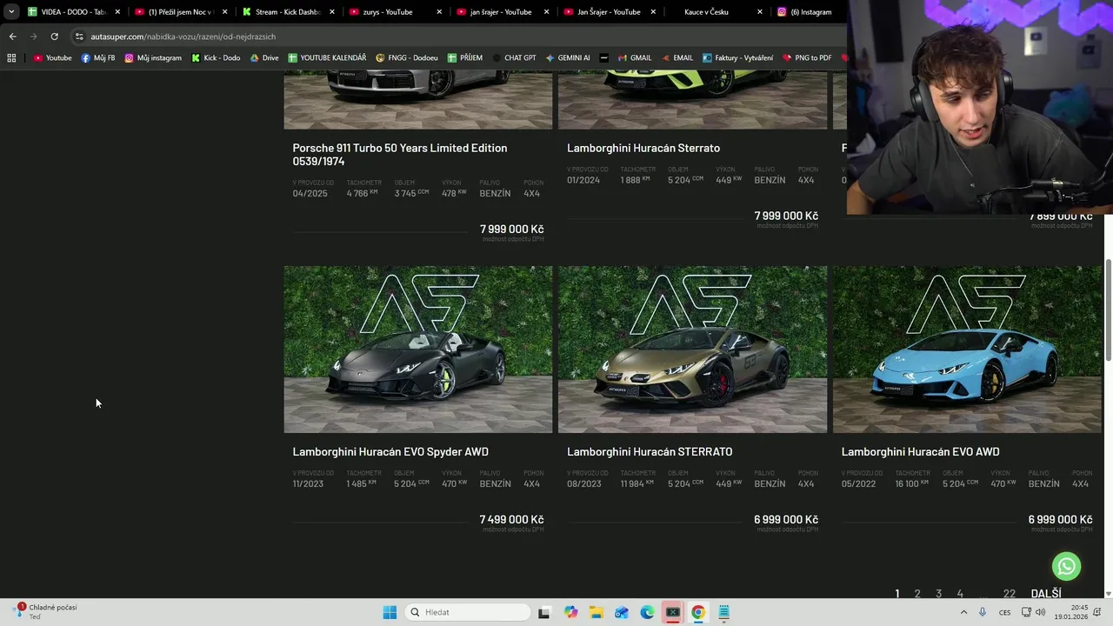Screen dimensions: 1113x626
Task: Open the GMAIL bookmark
Action: pos(635,58)
